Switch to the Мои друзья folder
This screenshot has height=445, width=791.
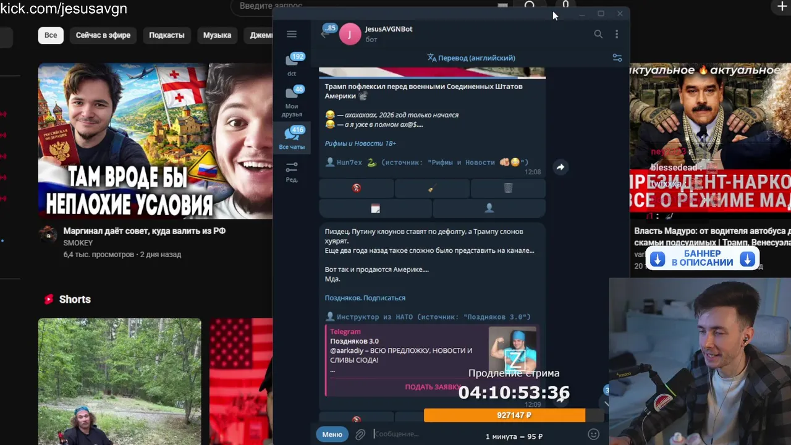click(x=292, y=101)
